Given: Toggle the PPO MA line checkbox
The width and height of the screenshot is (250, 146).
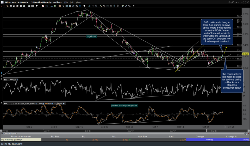Looking at the screenshot, I should point(52,104).
